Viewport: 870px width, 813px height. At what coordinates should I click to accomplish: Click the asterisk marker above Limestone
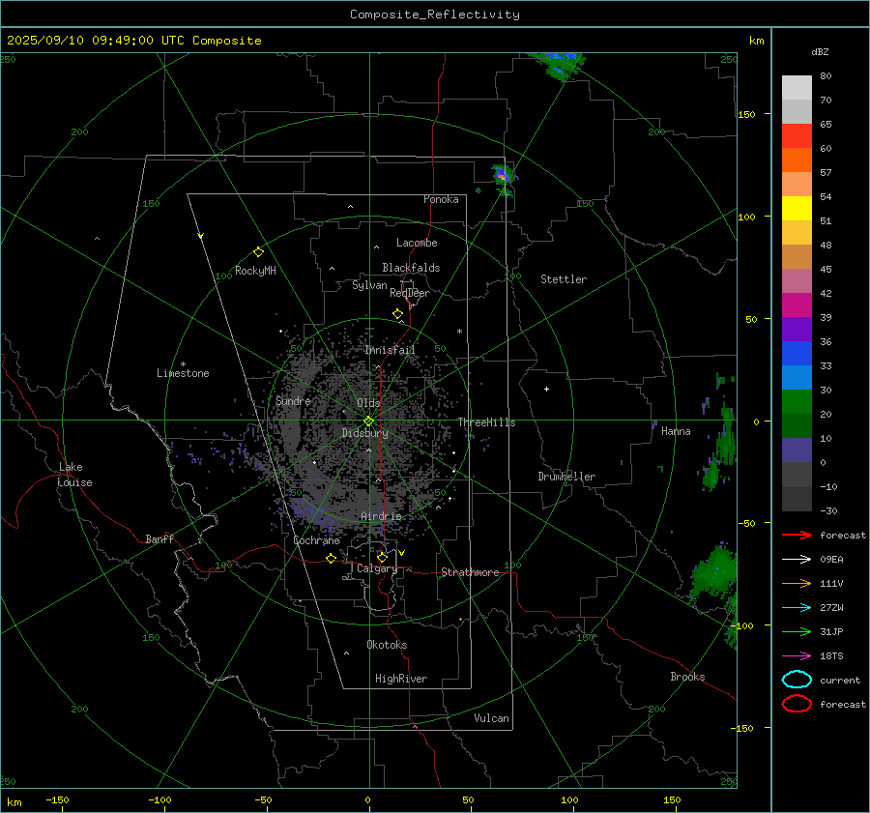(183, 364)
